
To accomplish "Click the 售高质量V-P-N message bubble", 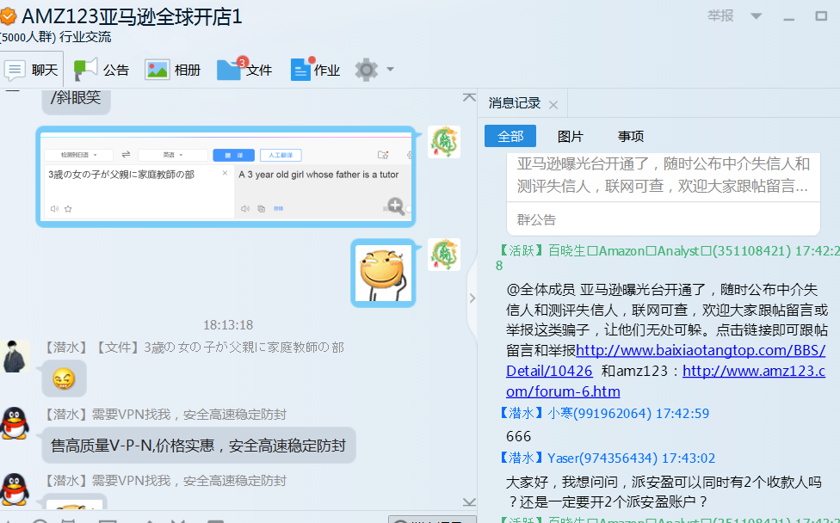I will 199,446.
